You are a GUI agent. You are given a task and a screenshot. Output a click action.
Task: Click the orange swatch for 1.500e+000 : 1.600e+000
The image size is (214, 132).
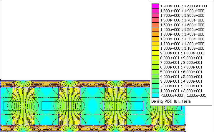[x=155, y=25]
